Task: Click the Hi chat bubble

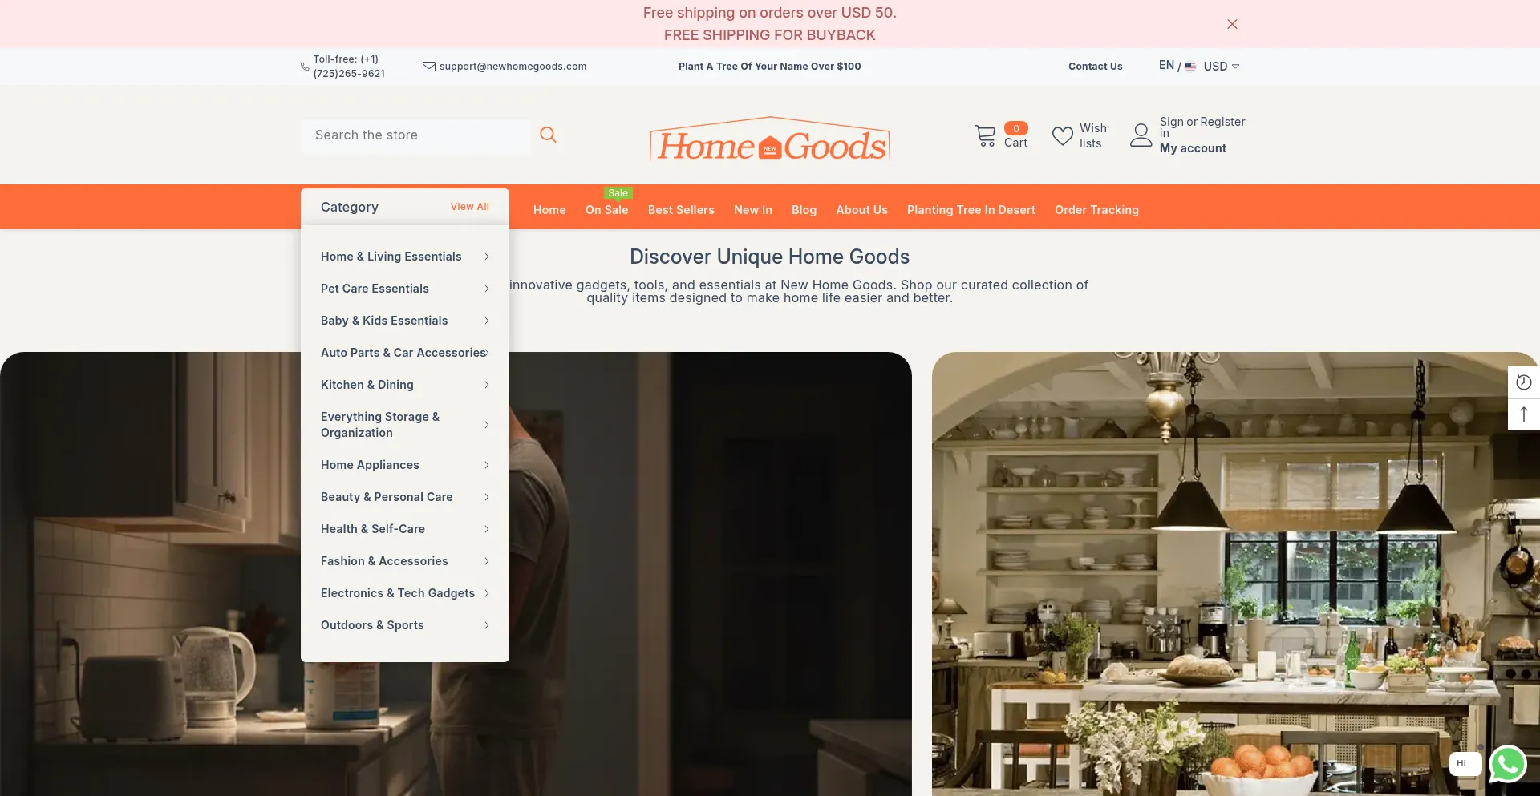Action: [x=1465, y=763]
